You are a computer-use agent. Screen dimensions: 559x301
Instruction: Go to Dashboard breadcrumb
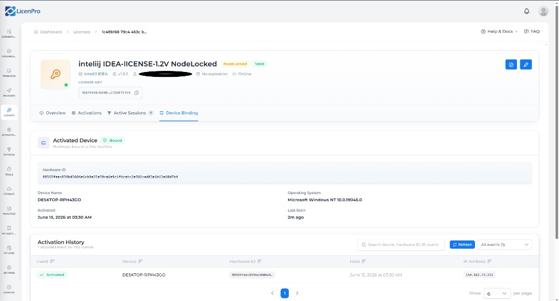pos(48,32)
